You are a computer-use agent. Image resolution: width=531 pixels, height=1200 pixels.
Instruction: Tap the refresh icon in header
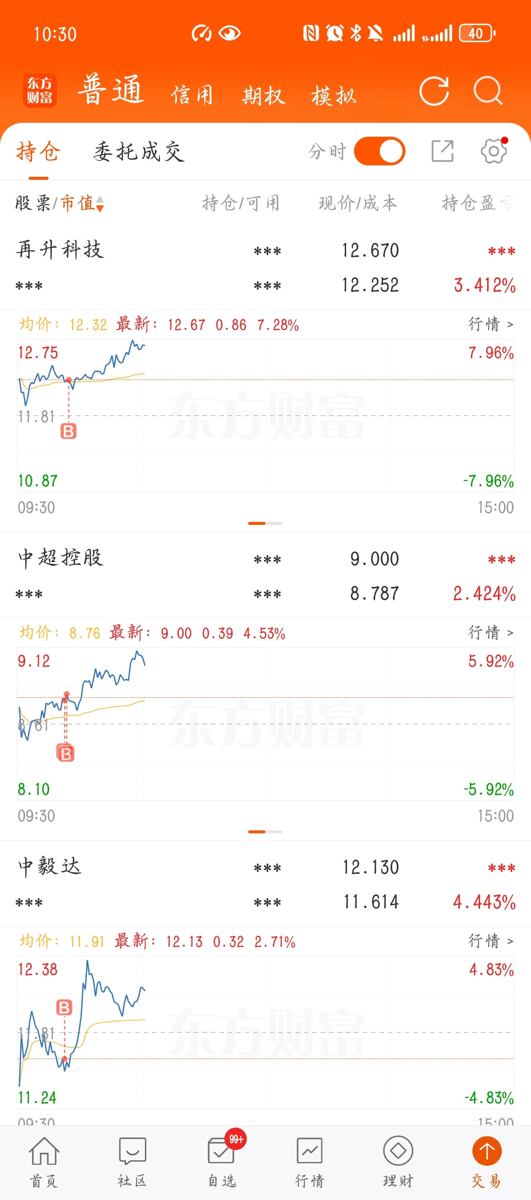pyautogui.click(x=434, y=91)
